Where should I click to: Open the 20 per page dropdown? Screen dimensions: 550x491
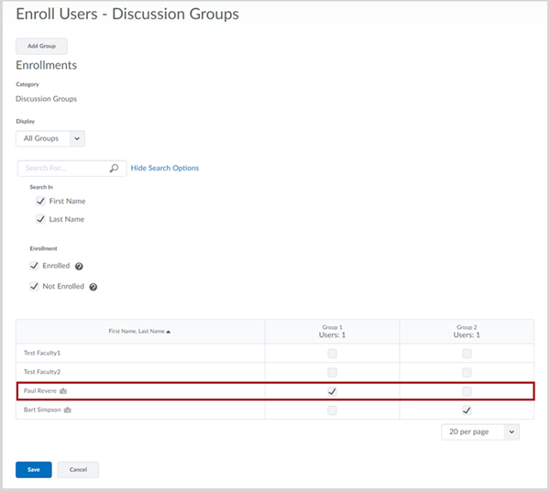(x=480, y=432)
